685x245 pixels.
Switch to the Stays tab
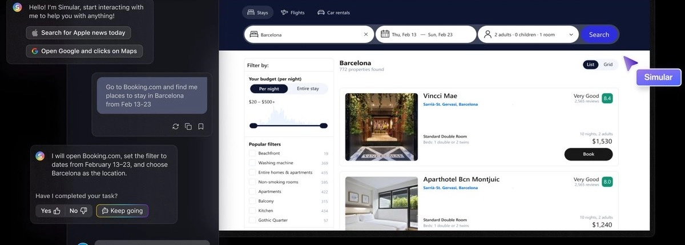click(x=257, y=13)
